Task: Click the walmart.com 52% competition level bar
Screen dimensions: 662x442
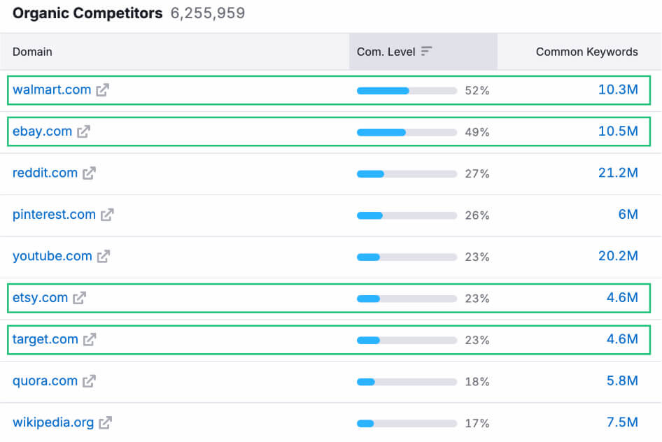Action: [x=407, y=90]
